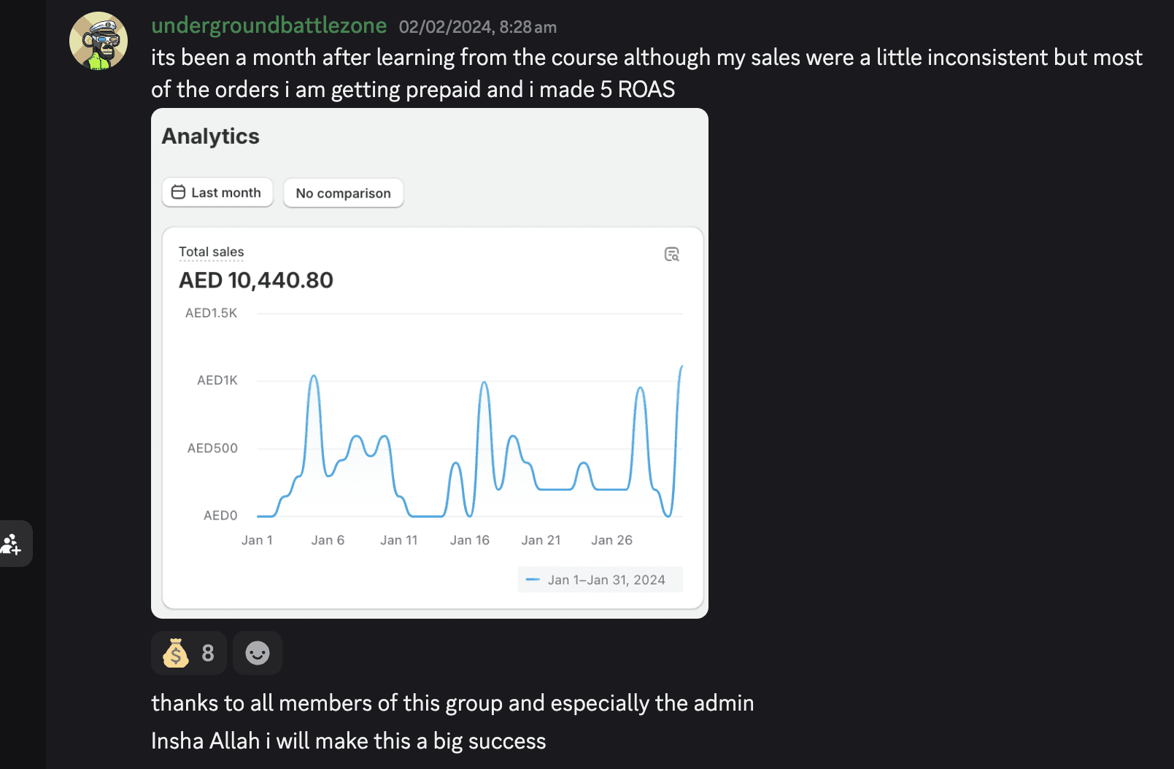Image resolution: width=1174 pixels, height=769 pixels.
Task: Open the No comparison selector
Action: click(x=343, y=193)
